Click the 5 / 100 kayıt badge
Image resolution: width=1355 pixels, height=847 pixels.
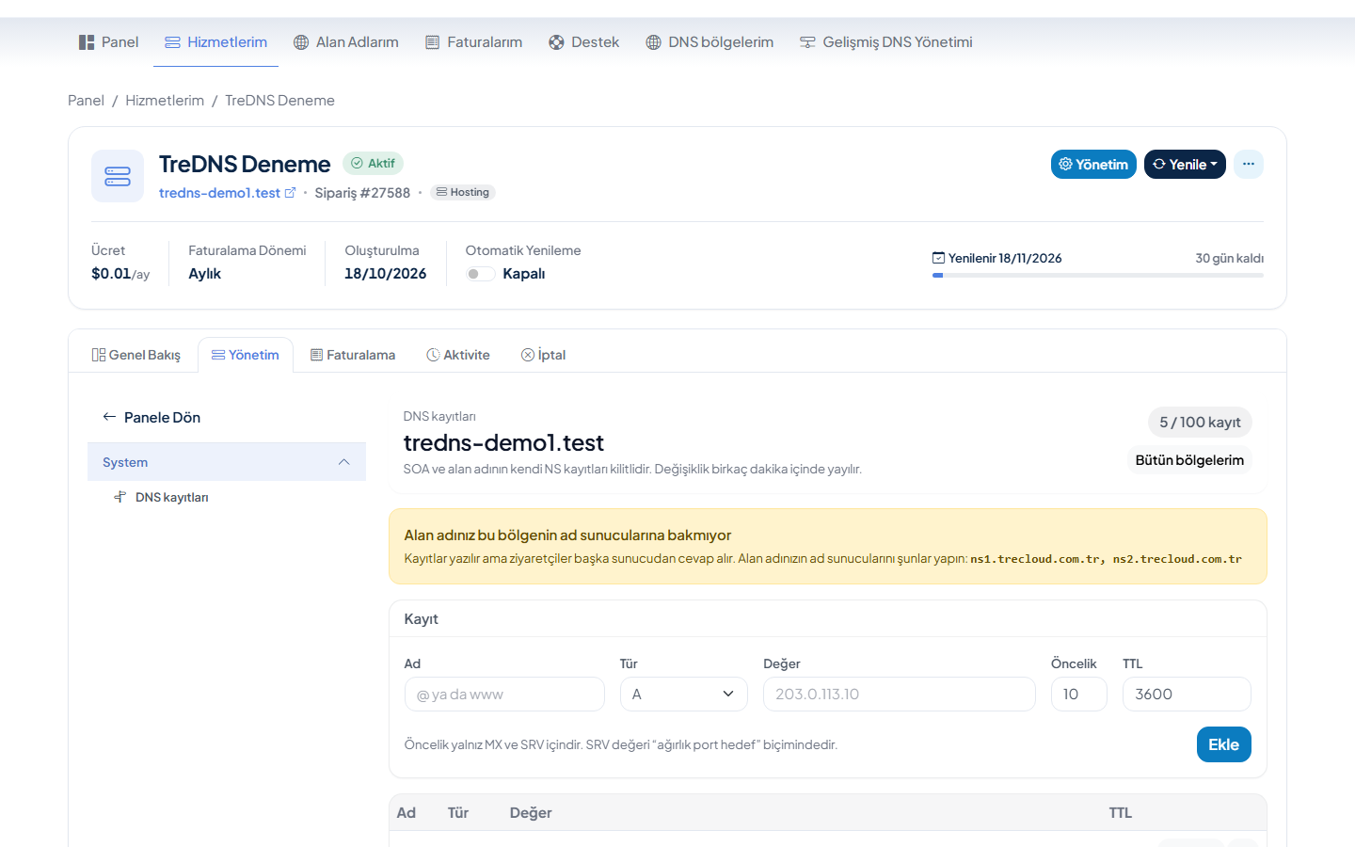pos(1200,423)
